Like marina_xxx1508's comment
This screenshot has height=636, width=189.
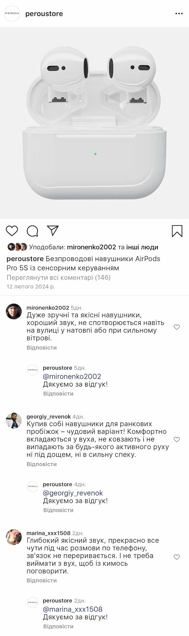click(177, 557)
